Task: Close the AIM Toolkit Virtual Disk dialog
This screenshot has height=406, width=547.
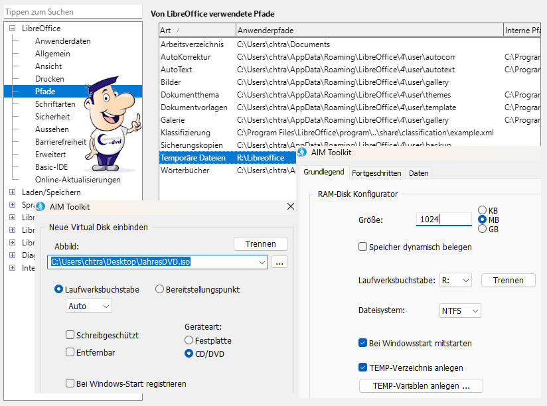Action: pos(291,206)
